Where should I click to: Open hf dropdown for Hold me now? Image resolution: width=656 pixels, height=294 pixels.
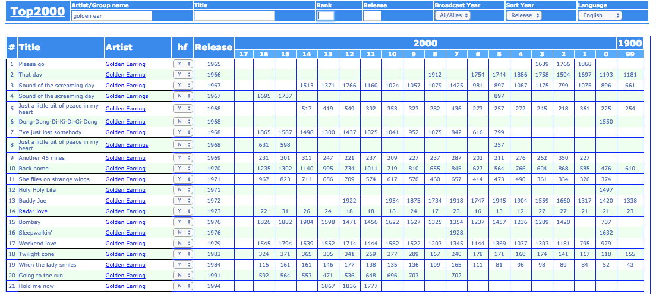point(183,286)
